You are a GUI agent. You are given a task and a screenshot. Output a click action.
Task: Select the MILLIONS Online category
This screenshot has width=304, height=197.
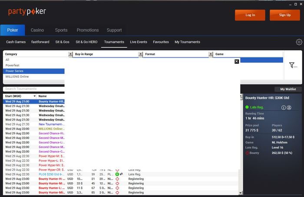pyautogui.click(x=34, y=76)
